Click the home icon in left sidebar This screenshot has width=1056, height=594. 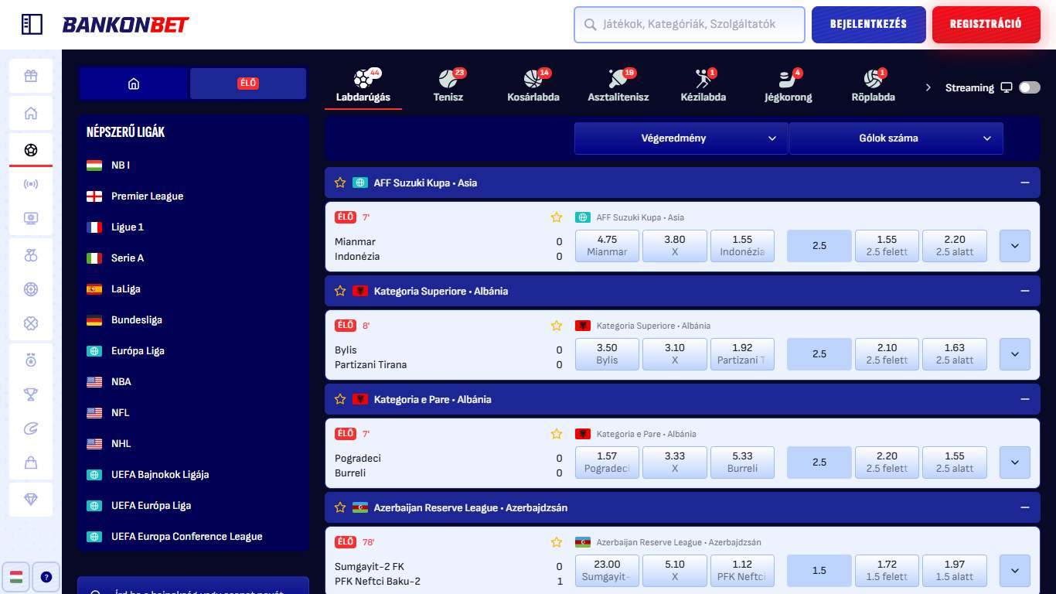31,113
